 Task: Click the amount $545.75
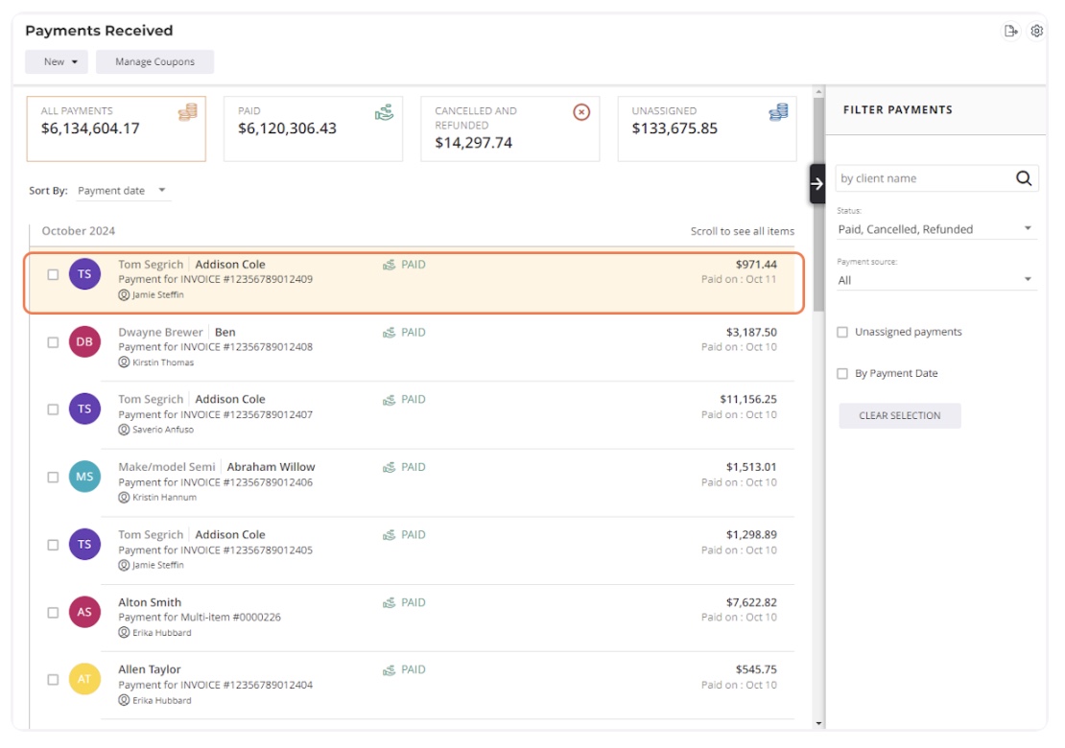click(756, 669)
